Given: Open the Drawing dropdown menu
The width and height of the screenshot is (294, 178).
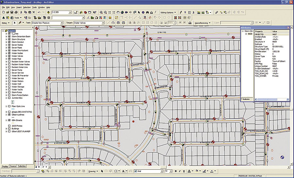Looking at the screenshot, I should point(93,171).
